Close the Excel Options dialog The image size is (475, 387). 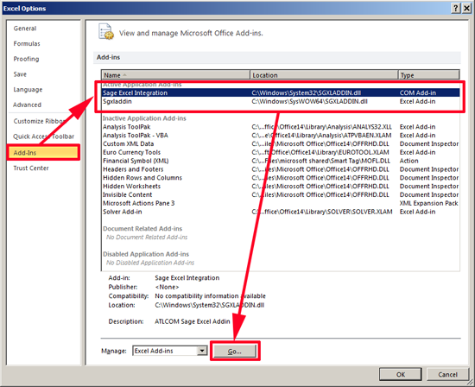pyautogui.click(x=466, y=8)
